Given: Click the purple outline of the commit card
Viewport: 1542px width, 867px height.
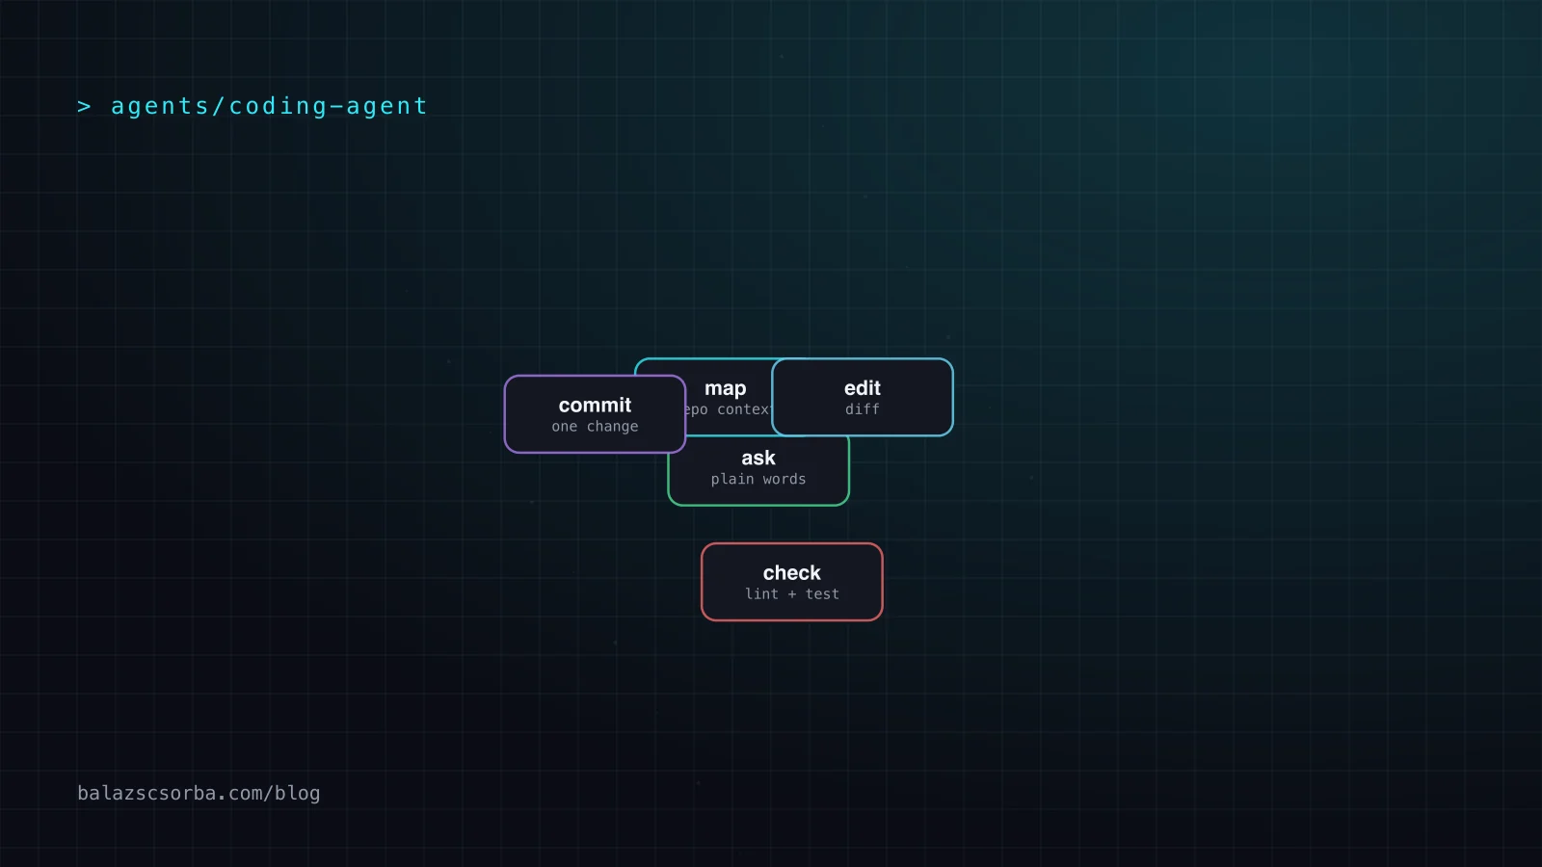Looking at the screenshot, I should [505, 414].
